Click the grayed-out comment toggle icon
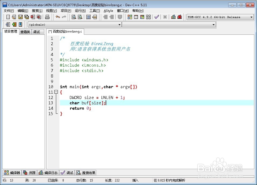 (120, 17)
